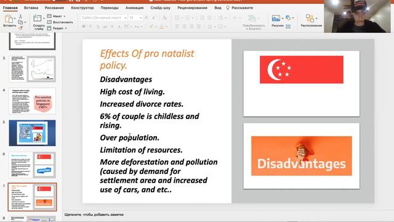This screenshot has width=394, height=222.
Task: Select slide 3 thumbnail
Action: pos(32,69)
